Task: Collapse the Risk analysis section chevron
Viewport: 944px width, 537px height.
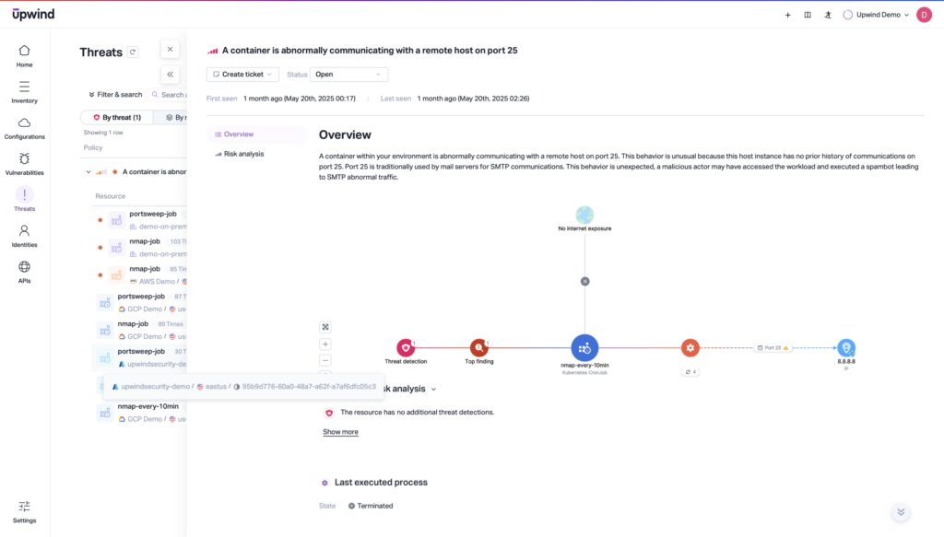Action: click(x=433, y=389)
